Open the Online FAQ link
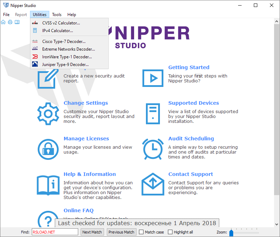The image size is (280, 237). [x=79, y=210]
